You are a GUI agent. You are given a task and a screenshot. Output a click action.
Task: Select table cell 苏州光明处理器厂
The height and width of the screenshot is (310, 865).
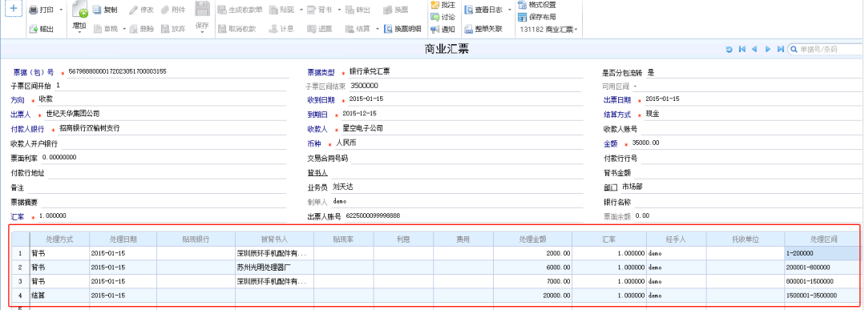(274, 267)
